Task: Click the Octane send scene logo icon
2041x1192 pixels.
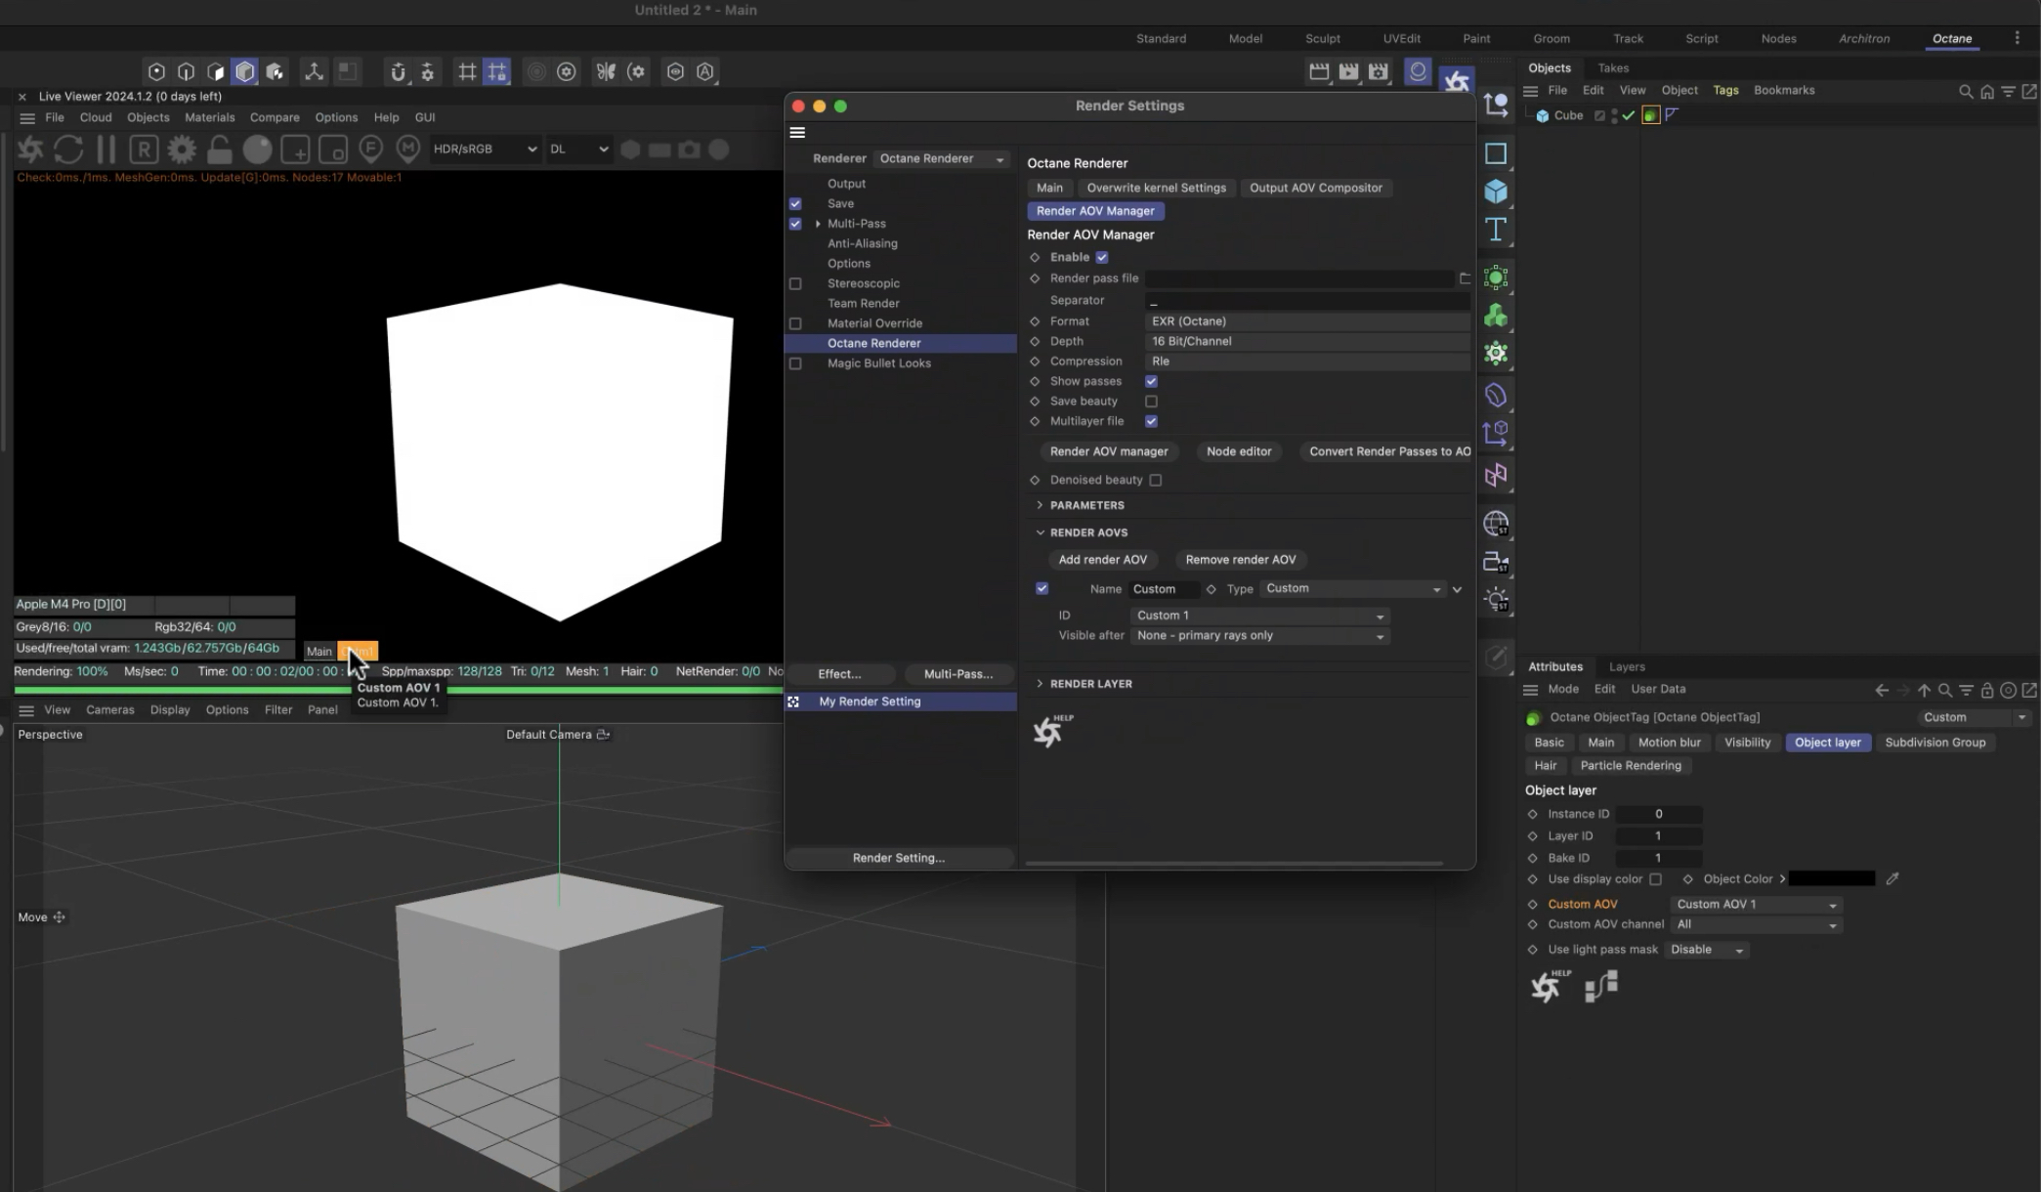Action: pyautogui.click(x=30, y=149)
